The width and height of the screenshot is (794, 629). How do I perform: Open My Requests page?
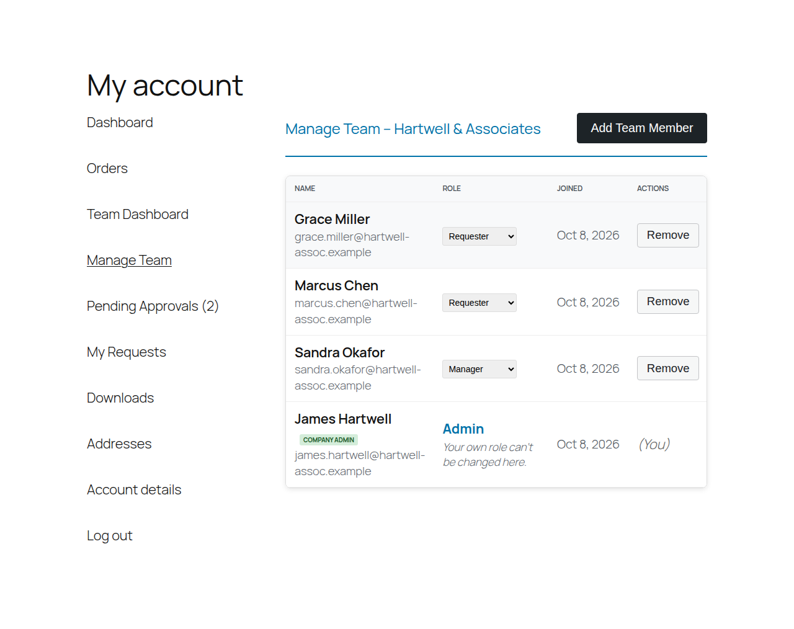[x=127, y=352]
